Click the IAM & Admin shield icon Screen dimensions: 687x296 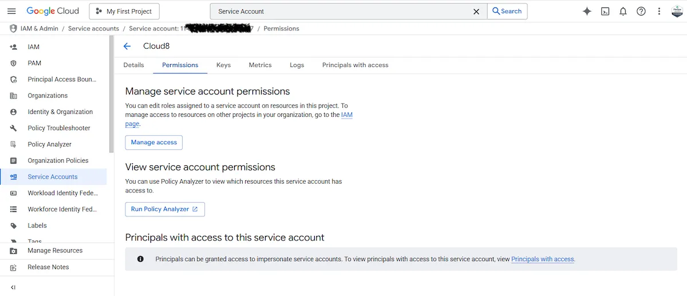click(x=13, y=28)
